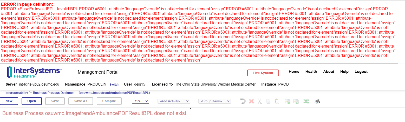The width and height of the screenshot is (405, 122).
Task: Click the username geig15
Action: (x=140, y=84)
